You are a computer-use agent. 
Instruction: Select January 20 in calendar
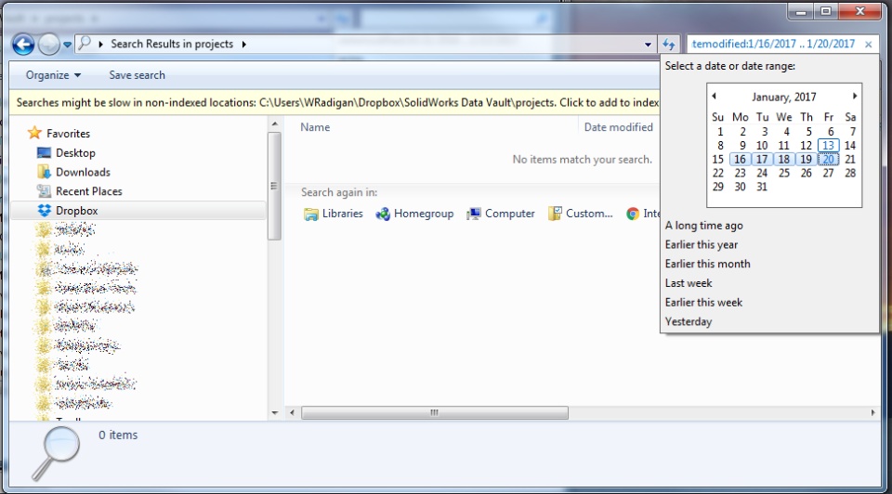pos(828,159)
